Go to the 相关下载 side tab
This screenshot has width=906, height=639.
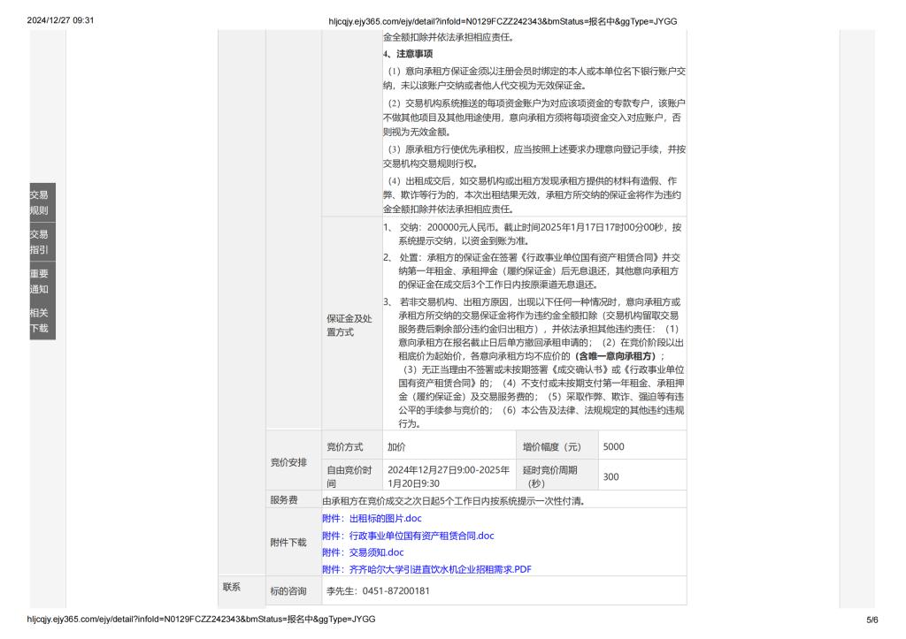pyautogui.click(x=39, y=320)
